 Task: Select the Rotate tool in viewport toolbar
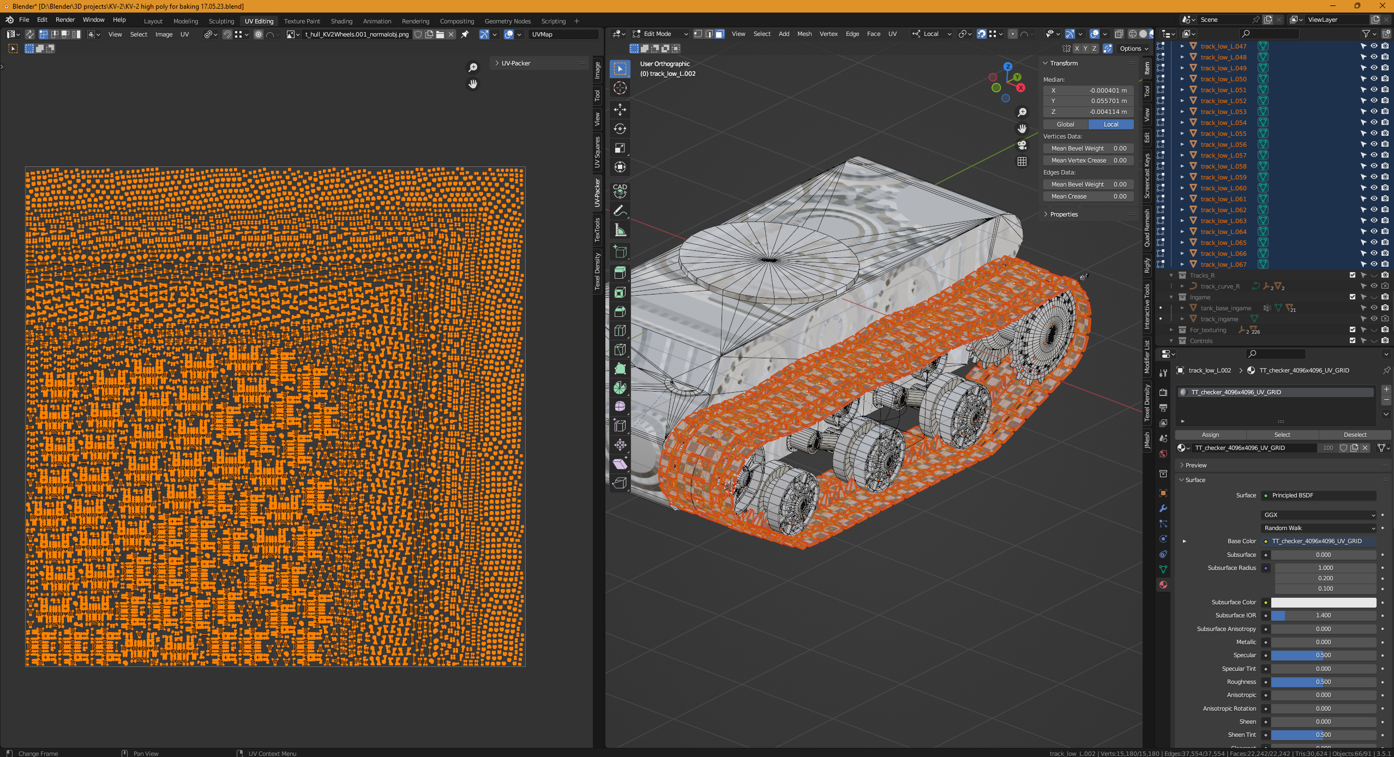click(x=620, y=129)
